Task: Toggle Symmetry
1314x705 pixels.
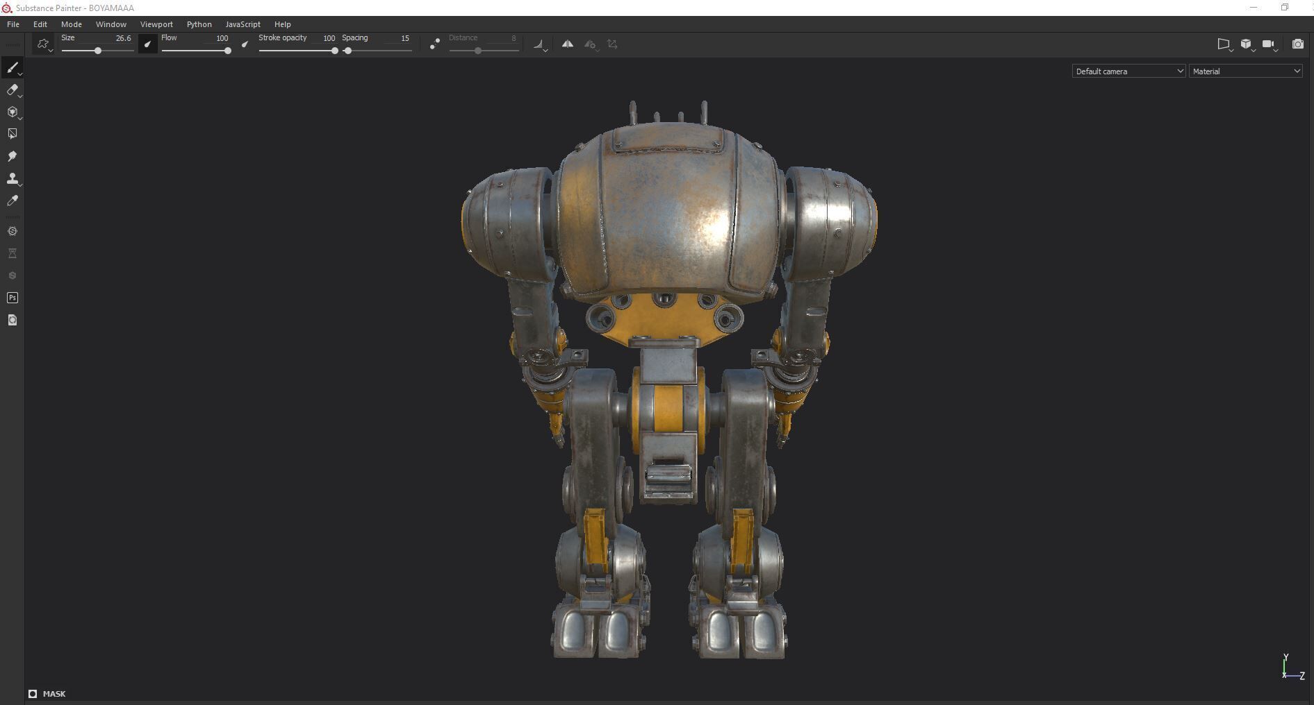Action: pyautogui.click(x=568, y=44)
